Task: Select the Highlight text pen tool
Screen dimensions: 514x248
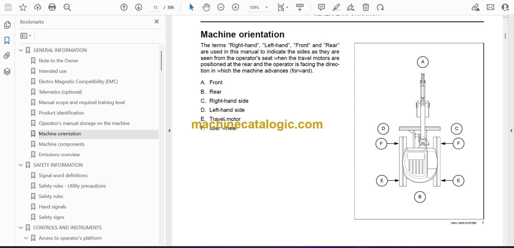Action: [336, 7]
